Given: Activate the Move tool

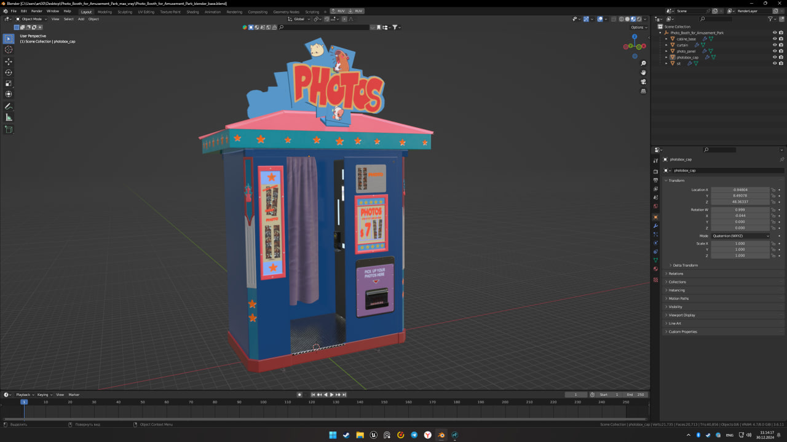Looking at the screenshot, I should [x=9, y=61].
